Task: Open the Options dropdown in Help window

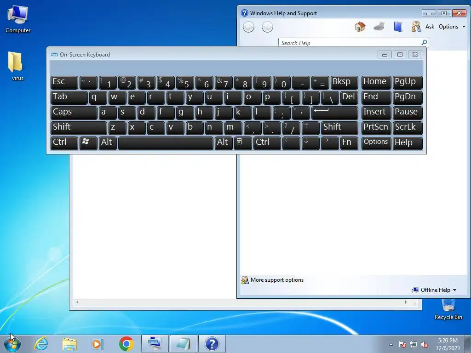Action: (452, 27)
